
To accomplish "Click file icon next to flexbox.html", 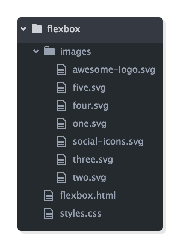I will pyautogui.click(x=49, y=196).
